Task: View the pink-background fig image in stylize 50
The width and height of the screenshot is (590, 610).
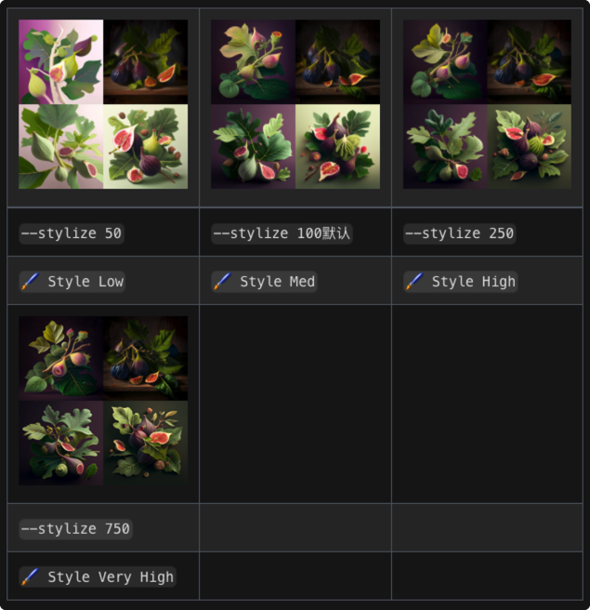Action: (61, 62)
